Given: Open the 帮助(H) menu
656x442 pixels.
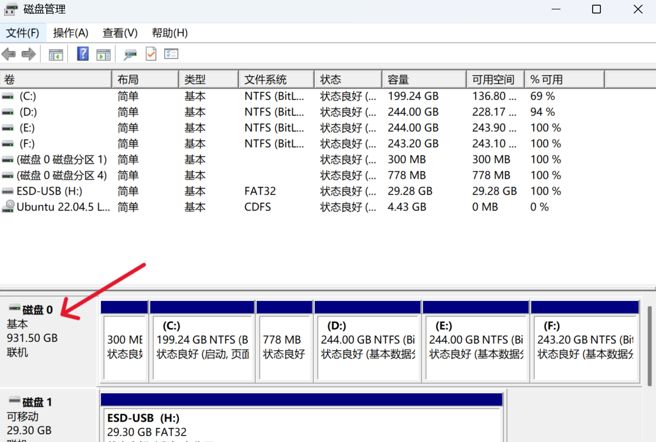Looking at the screenshot, I should tap(169, 33).
